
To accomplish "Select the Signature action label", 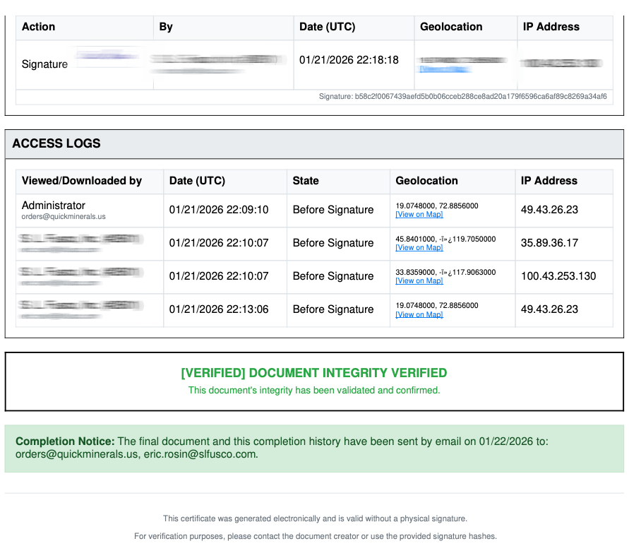I will click(44, 64).
